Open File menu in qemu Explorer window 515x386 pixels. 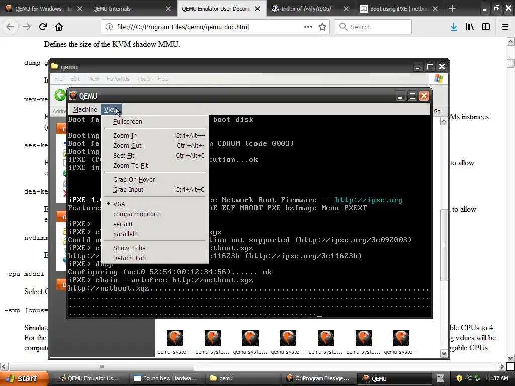click(x=58, y=79)
